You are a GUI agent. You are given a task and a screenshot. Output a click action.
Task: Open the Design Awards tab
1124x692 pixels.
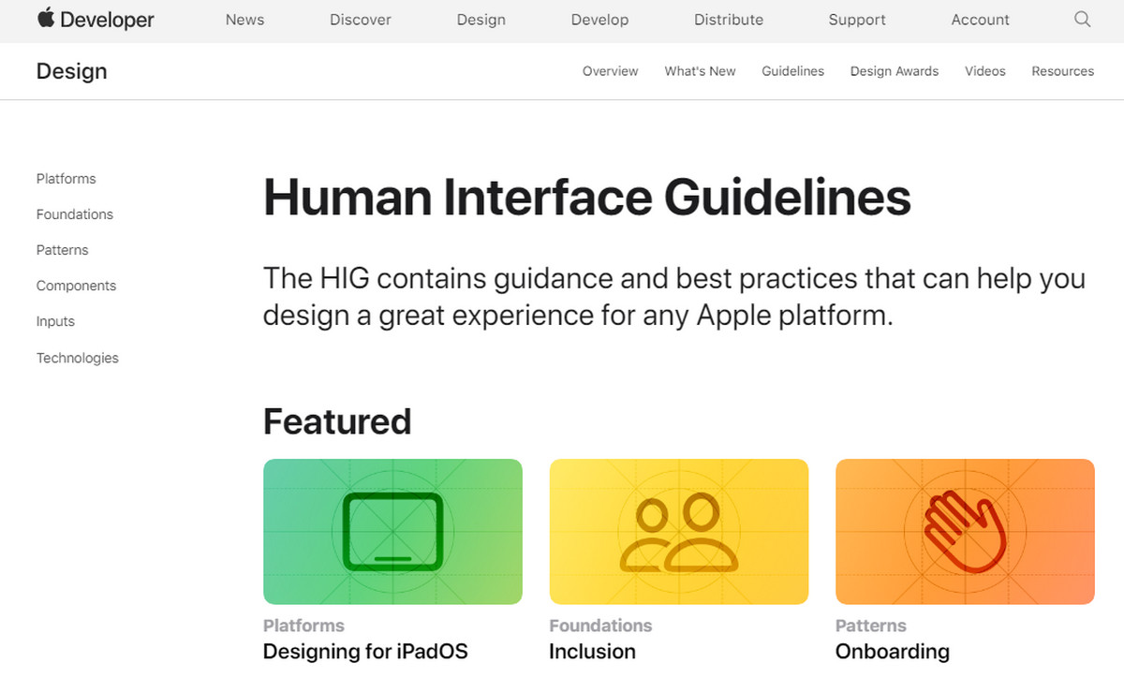tap(895, 71)
